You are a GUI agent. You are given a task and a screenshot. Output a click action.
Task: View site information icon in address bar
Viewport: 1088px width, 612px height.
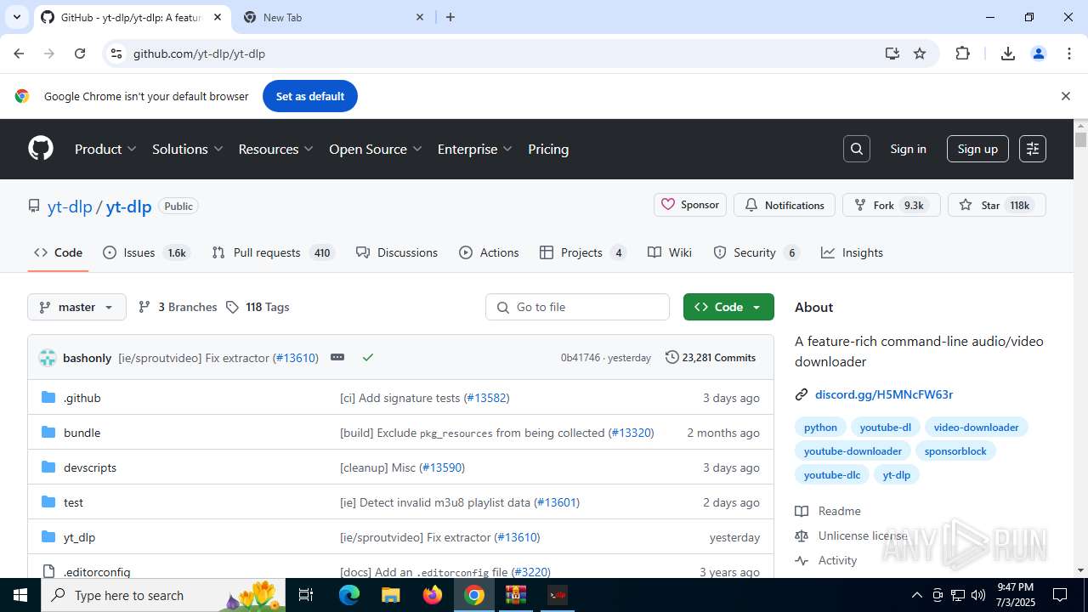117,54
